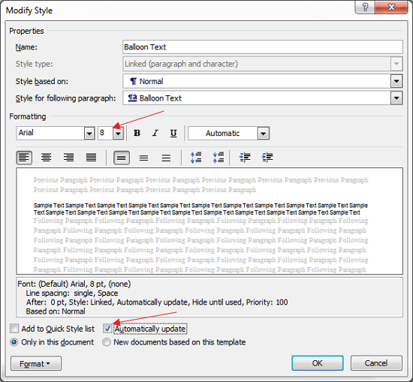413x382 pixels.
Task: Enable Add to Quick Style list
Action: [x=14, y=329]
